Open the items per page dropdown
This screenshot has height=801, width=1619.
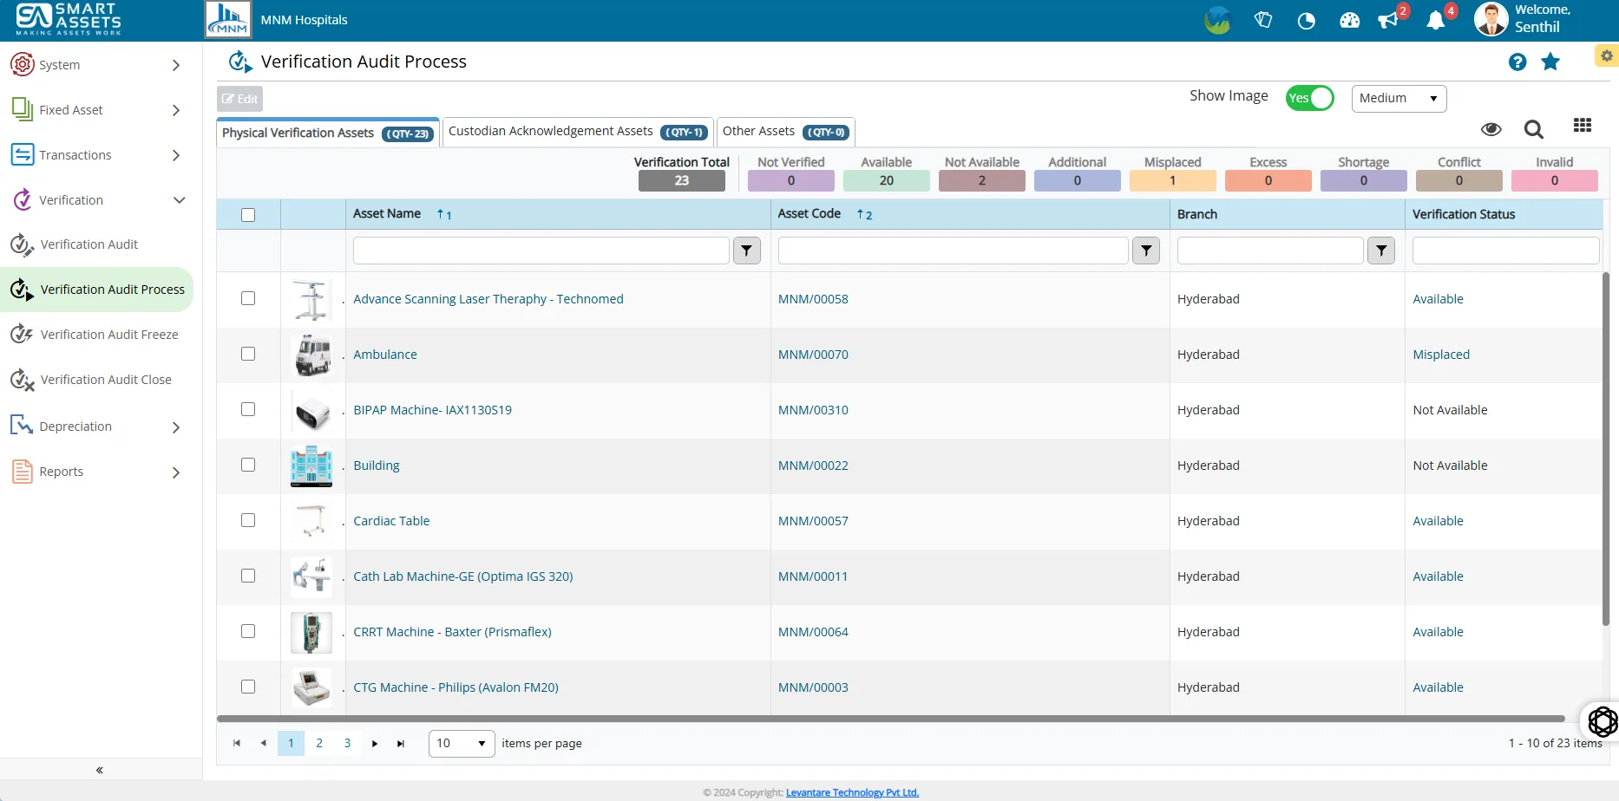tap(462, 744)
